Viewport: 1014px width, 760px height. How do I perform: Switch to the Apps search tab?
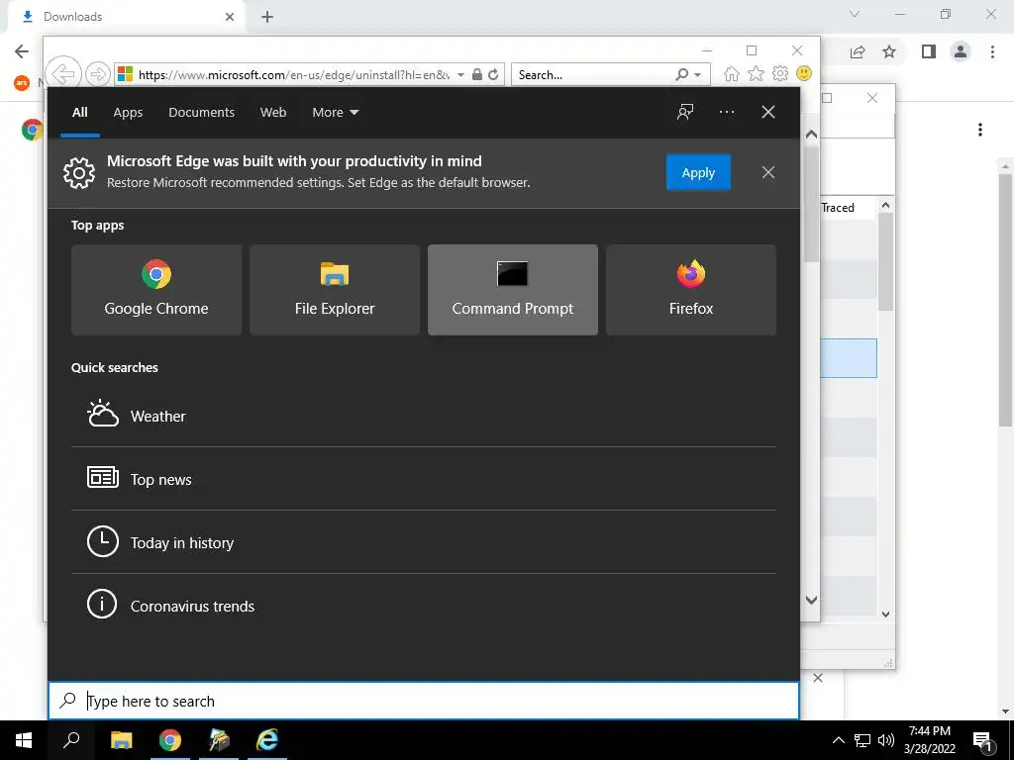pyautogui.click(x=128, y=113)
